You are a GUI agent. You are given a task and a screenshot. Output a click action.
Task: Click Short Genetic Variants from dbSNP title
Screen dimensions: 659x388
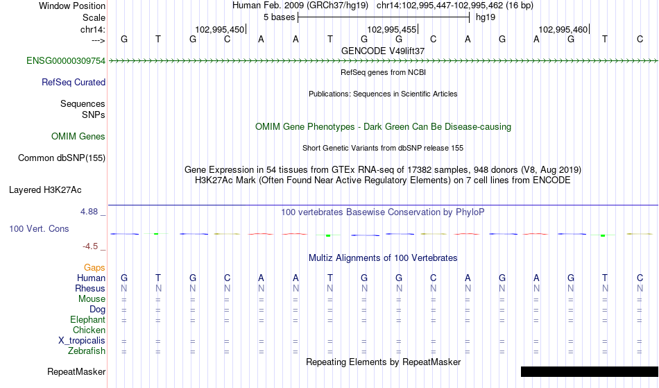383,148
